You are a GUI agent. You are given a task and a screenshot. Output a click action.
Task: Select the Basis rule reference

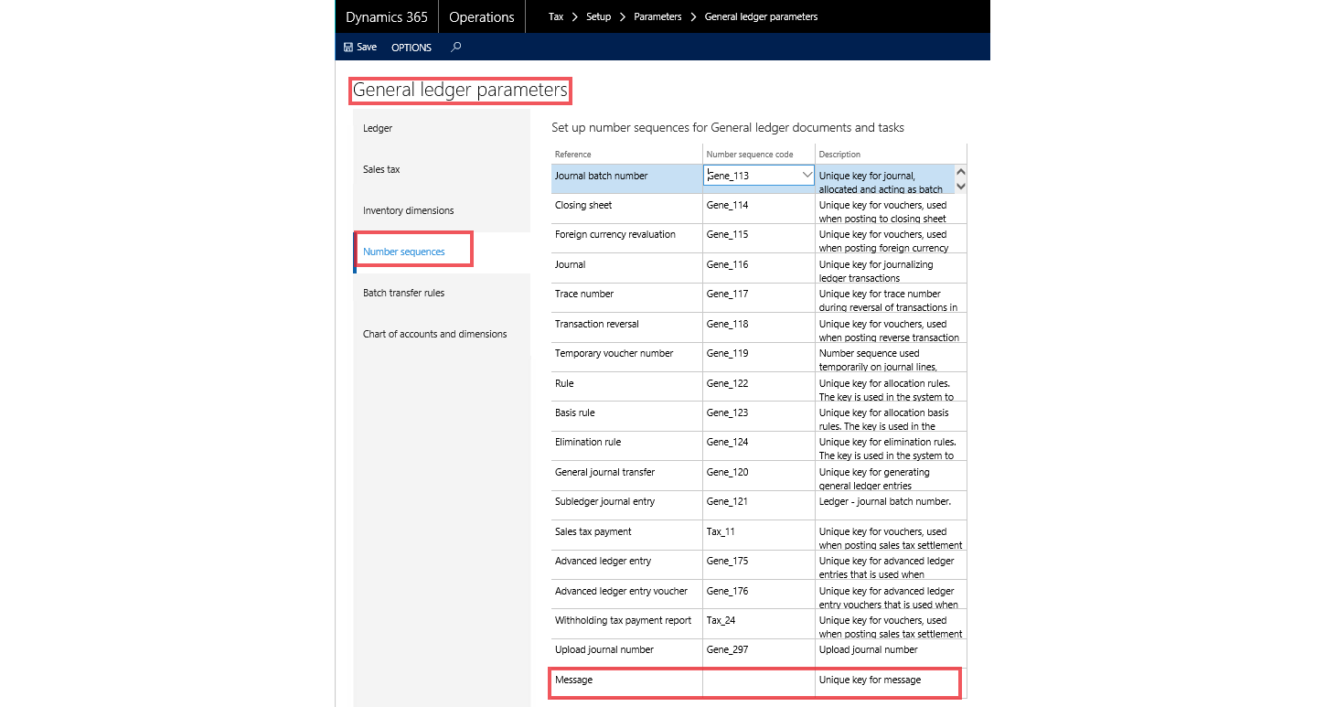[x=575, y=412]
